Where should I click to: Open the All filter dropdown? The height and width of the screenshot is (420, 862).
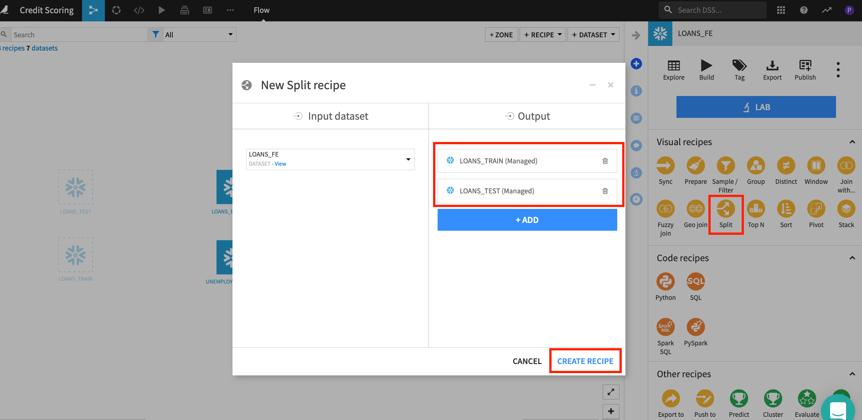199,35
